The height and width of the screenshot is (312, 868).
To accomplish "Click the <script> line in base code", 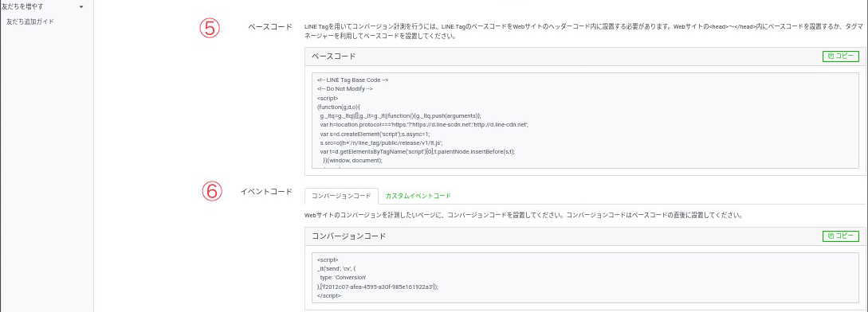I will [x=328, y=98].
